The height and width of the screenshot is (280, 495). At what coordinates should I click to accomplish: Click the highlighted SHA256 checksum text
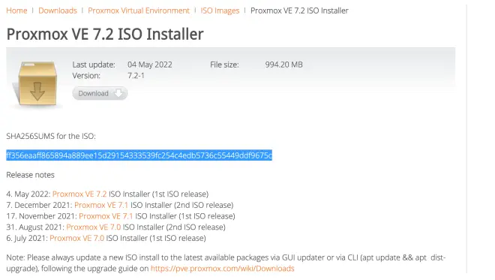click(x=139, y=155)
